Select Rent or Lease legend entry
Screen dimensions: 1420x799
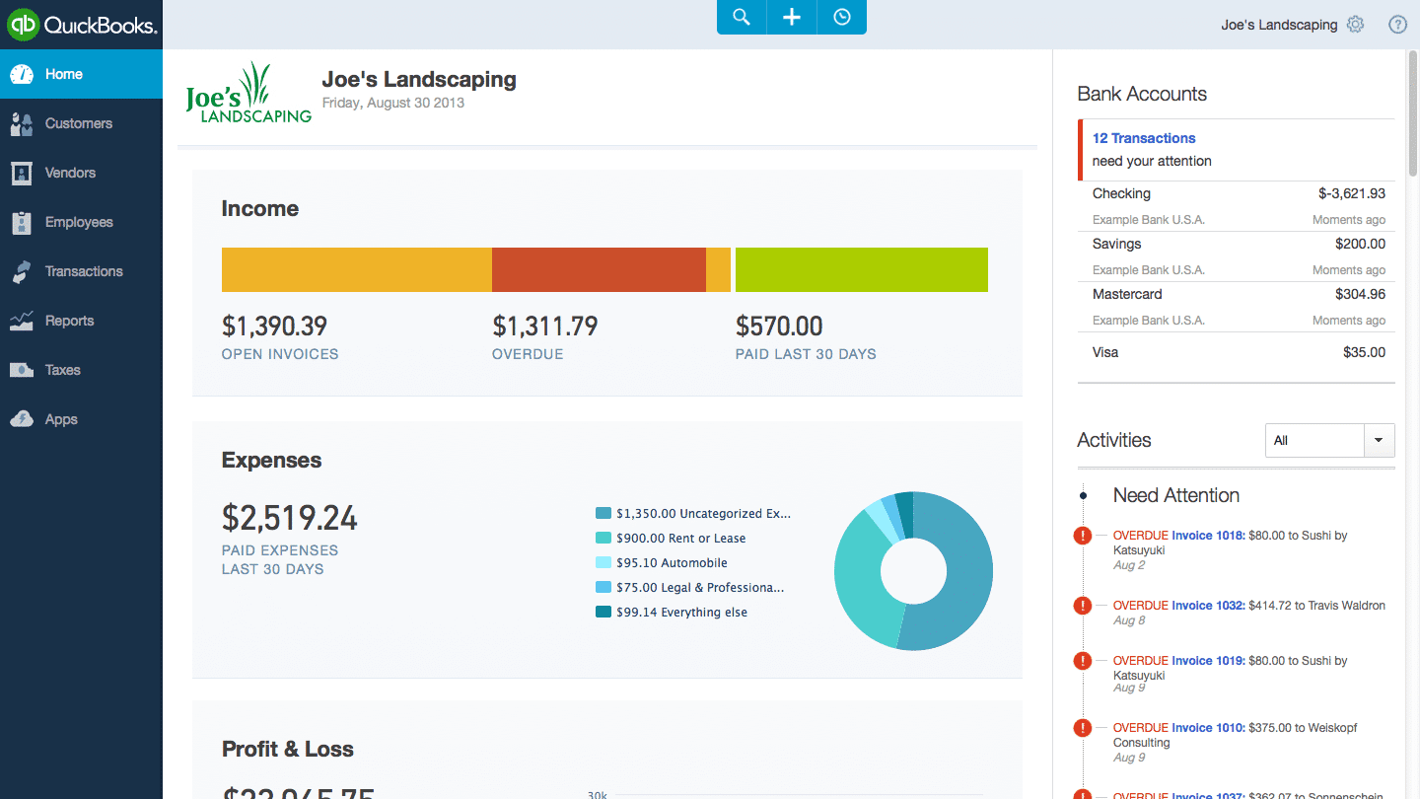671,539
